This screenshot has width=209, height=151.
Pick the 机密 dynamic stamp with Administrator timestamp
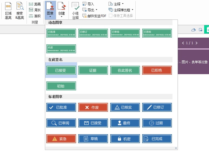pos(61,49)
